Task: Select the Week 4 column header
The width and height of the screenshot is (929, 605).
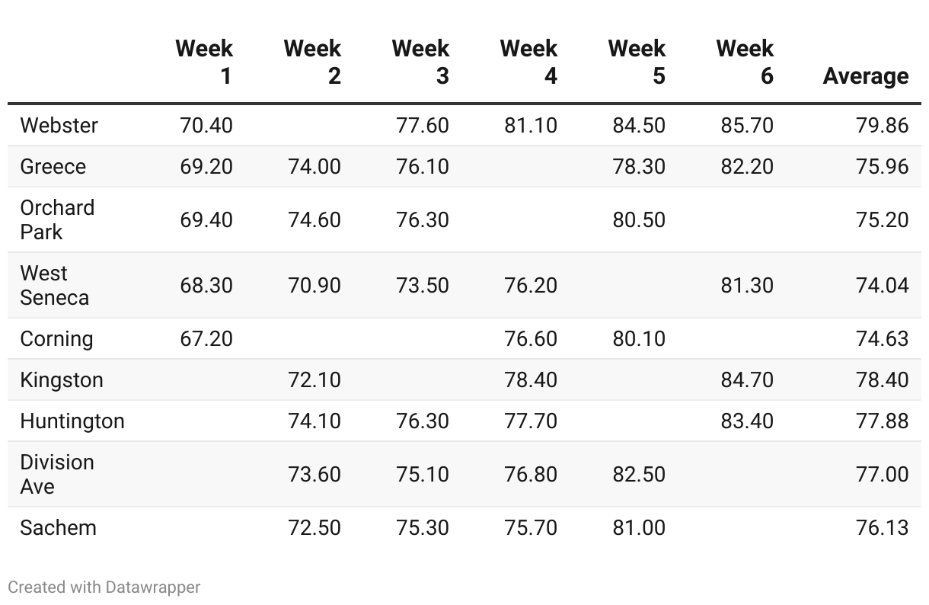Action: [528, 62]
